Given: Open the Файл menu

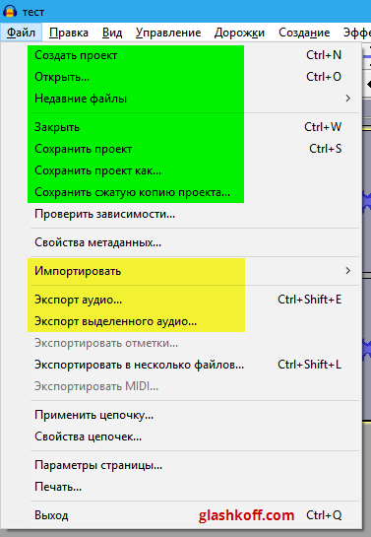Looking at the screenshot, I should click(x=21, y=33).
